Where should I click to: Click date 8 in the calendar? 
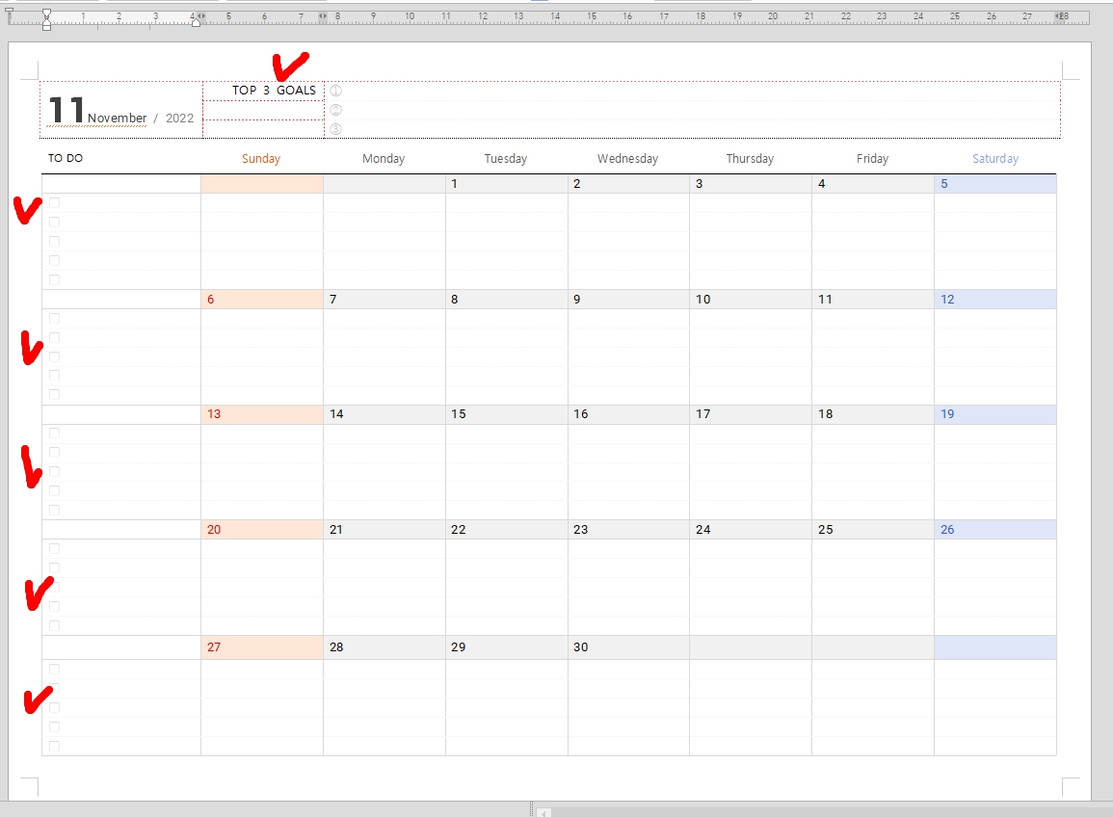454,300
